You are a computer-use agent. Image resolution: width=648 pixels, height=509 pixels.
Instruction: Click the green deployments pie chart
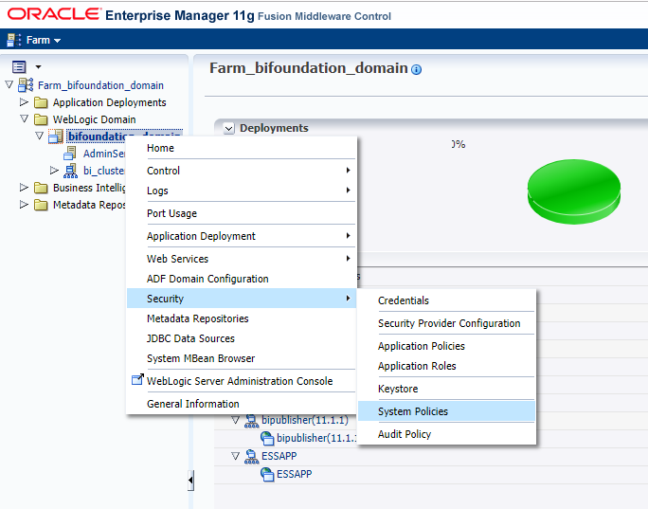(x=574, y=191)
